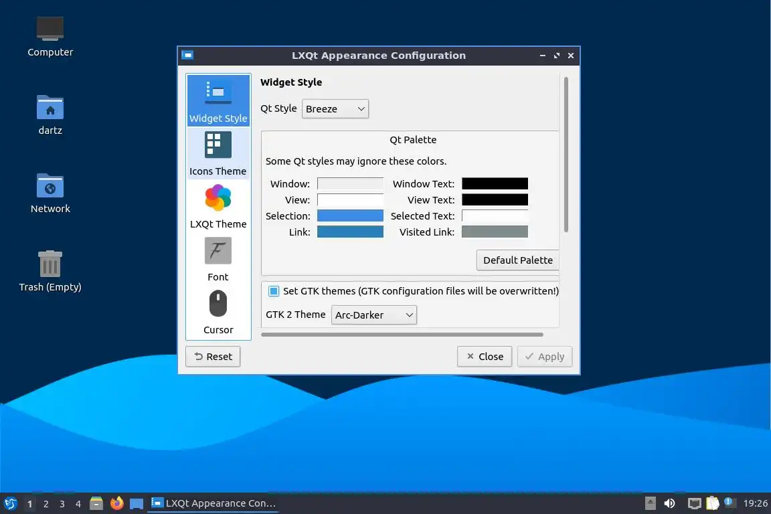Image resolution: width=771 pixels, height=514 pixels.
Task: Pick the View Text color swatch
Action: (495, 199)
